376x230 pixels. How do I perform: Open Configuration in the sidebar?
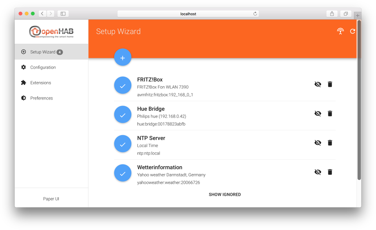click(x=51, y=67)
